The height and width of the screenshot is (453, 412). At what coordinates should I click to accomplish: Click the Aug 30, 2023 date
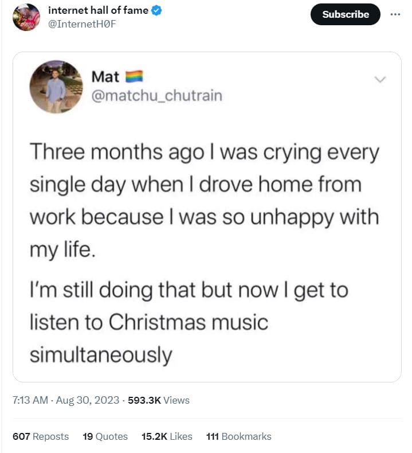point(88,400)
